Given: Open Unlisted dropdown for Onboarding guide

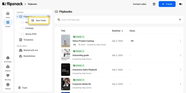Looking at the screenshot, I should click(x=79, y=51).
